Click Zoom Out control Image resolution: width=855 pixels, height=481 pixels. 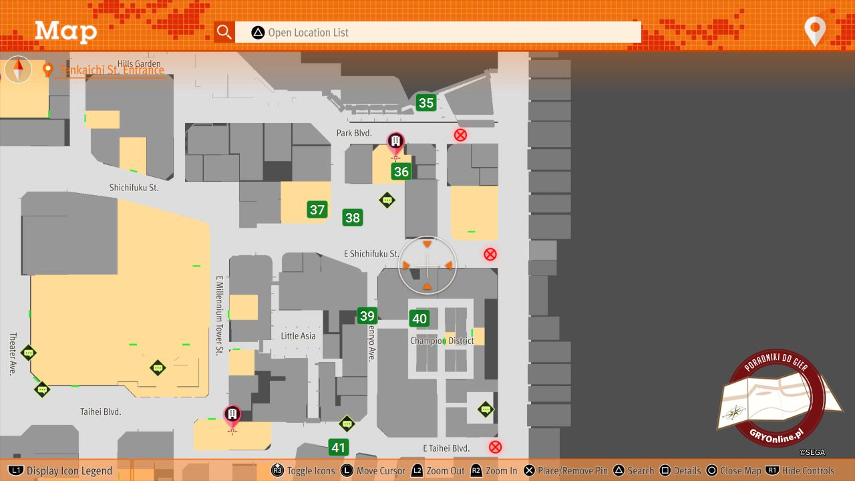tap(438, 470)
